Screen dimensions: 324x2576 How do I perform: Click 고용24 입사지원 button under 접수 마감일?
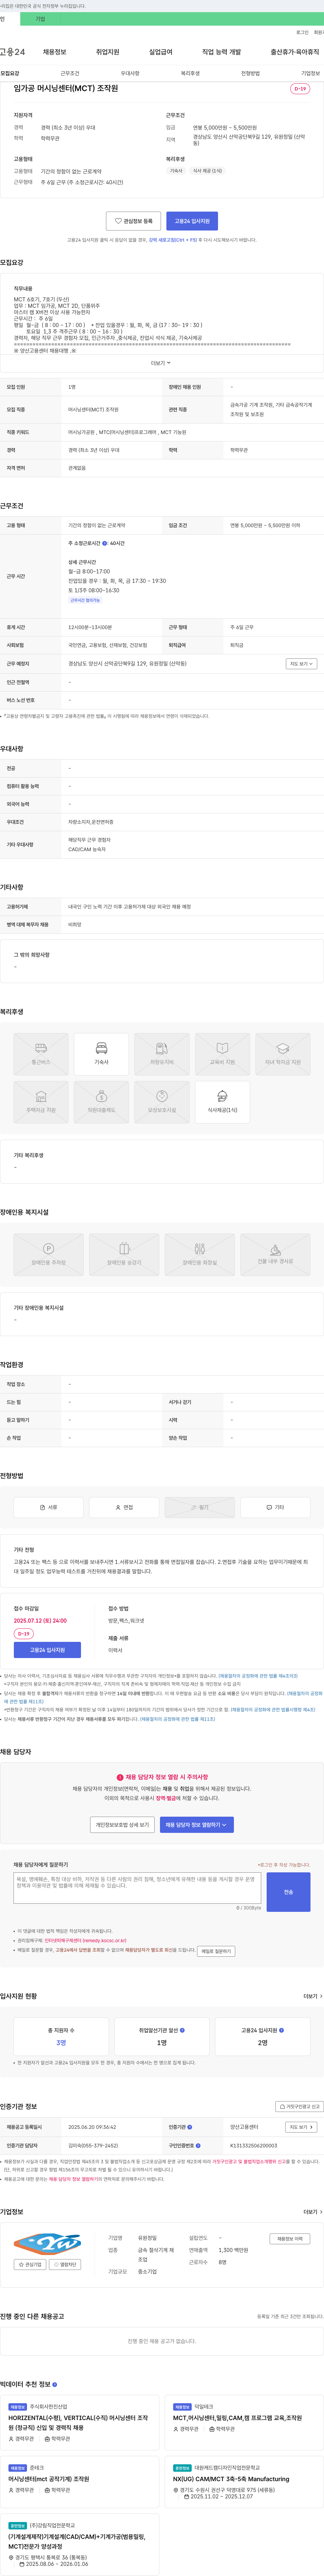coord(47,1650)
